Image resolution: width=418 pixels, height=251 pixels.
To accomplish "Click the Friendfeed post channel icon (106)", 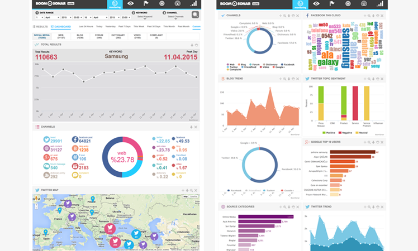I will (x=75, y=157).
